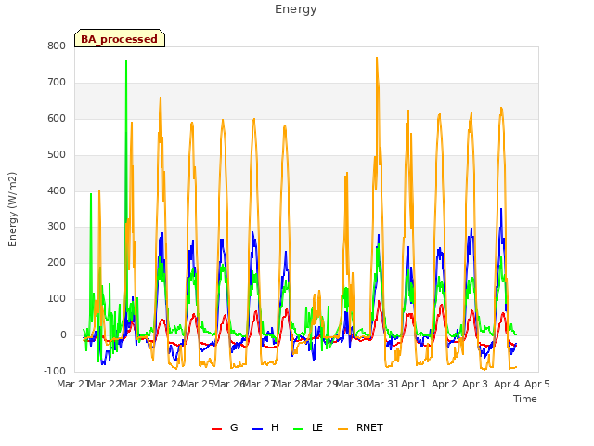594x446 pixels.
Task: Click the Apr 2 x-axis date label
Action: pyautogui.click(x=445, y=384)
